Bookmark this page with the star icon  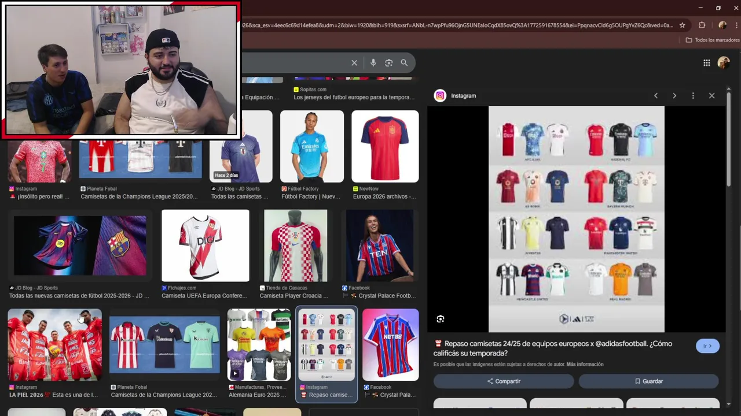click(x=683, y=25)
